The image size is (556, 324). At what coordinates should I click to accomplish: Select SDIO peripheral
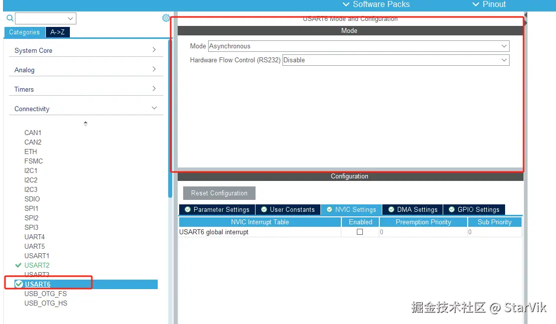click(32, 199)
